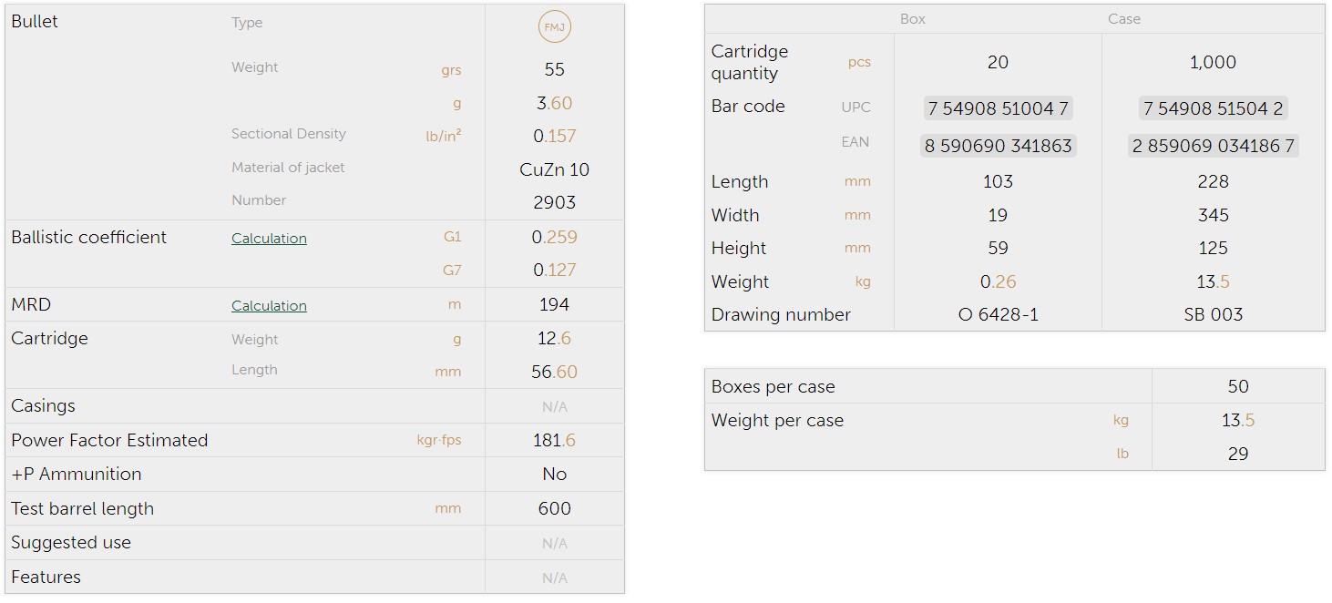1332x603 pixels.
Task: Select the case UPC bar code 7 54908 51504 2
Action: pyautogui.click(x=1213, y=108)
